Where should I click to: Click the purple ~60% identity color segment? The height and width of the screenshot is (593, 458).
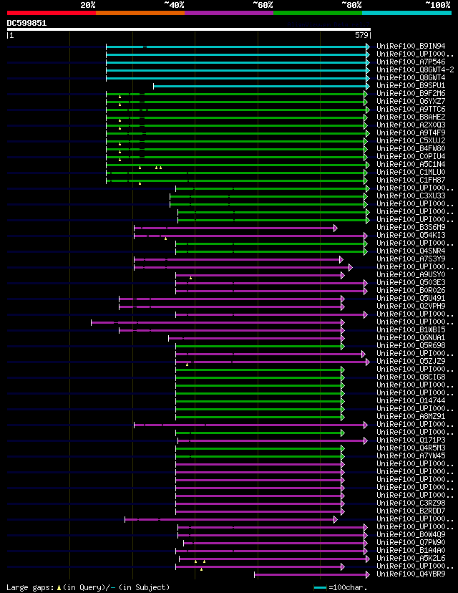coord(229,13)
